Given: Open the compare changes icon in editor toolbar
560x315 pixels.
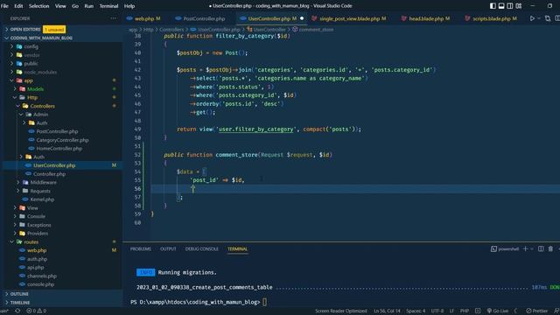Looking at the screenshot, I should pyautogui.click(x=548, y=18).
